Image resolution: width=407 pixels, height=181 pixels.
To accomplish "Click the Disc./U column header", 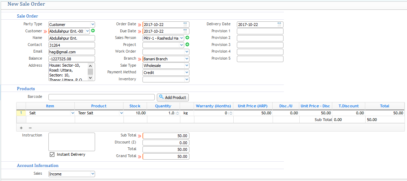I will (286, 106).
